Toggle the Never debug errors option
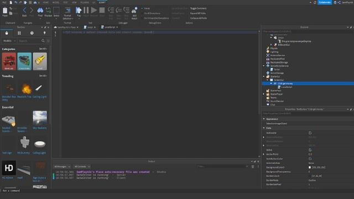The width and height of the screenshot is (354, 199). (145, 8)
